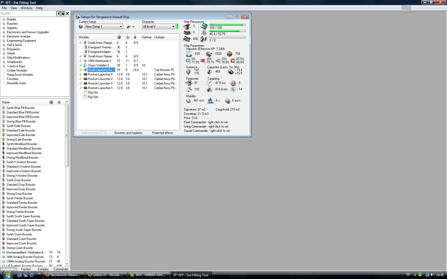
Task: Click the booster search input field
Action: (28, 13)
